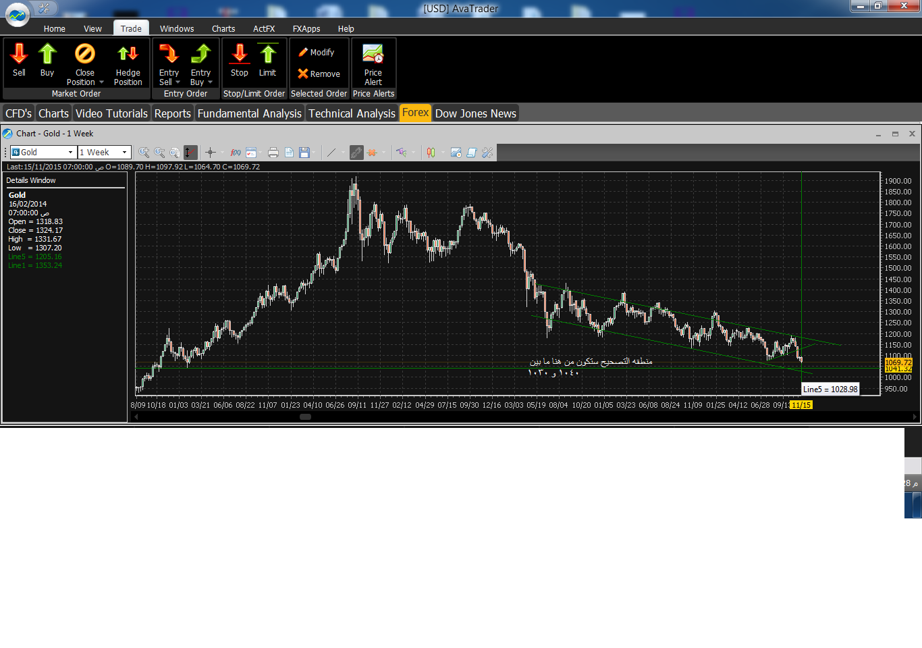Open the CFD's section tab
922x648 pixels.
pyautogui.click(x=19, y=113)
